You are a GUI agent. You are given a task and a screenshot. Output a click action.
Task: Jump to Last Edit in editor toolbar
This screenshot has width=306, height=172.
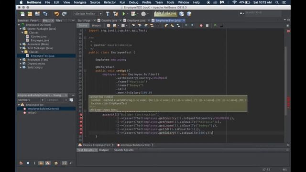(x=109, y=25)
